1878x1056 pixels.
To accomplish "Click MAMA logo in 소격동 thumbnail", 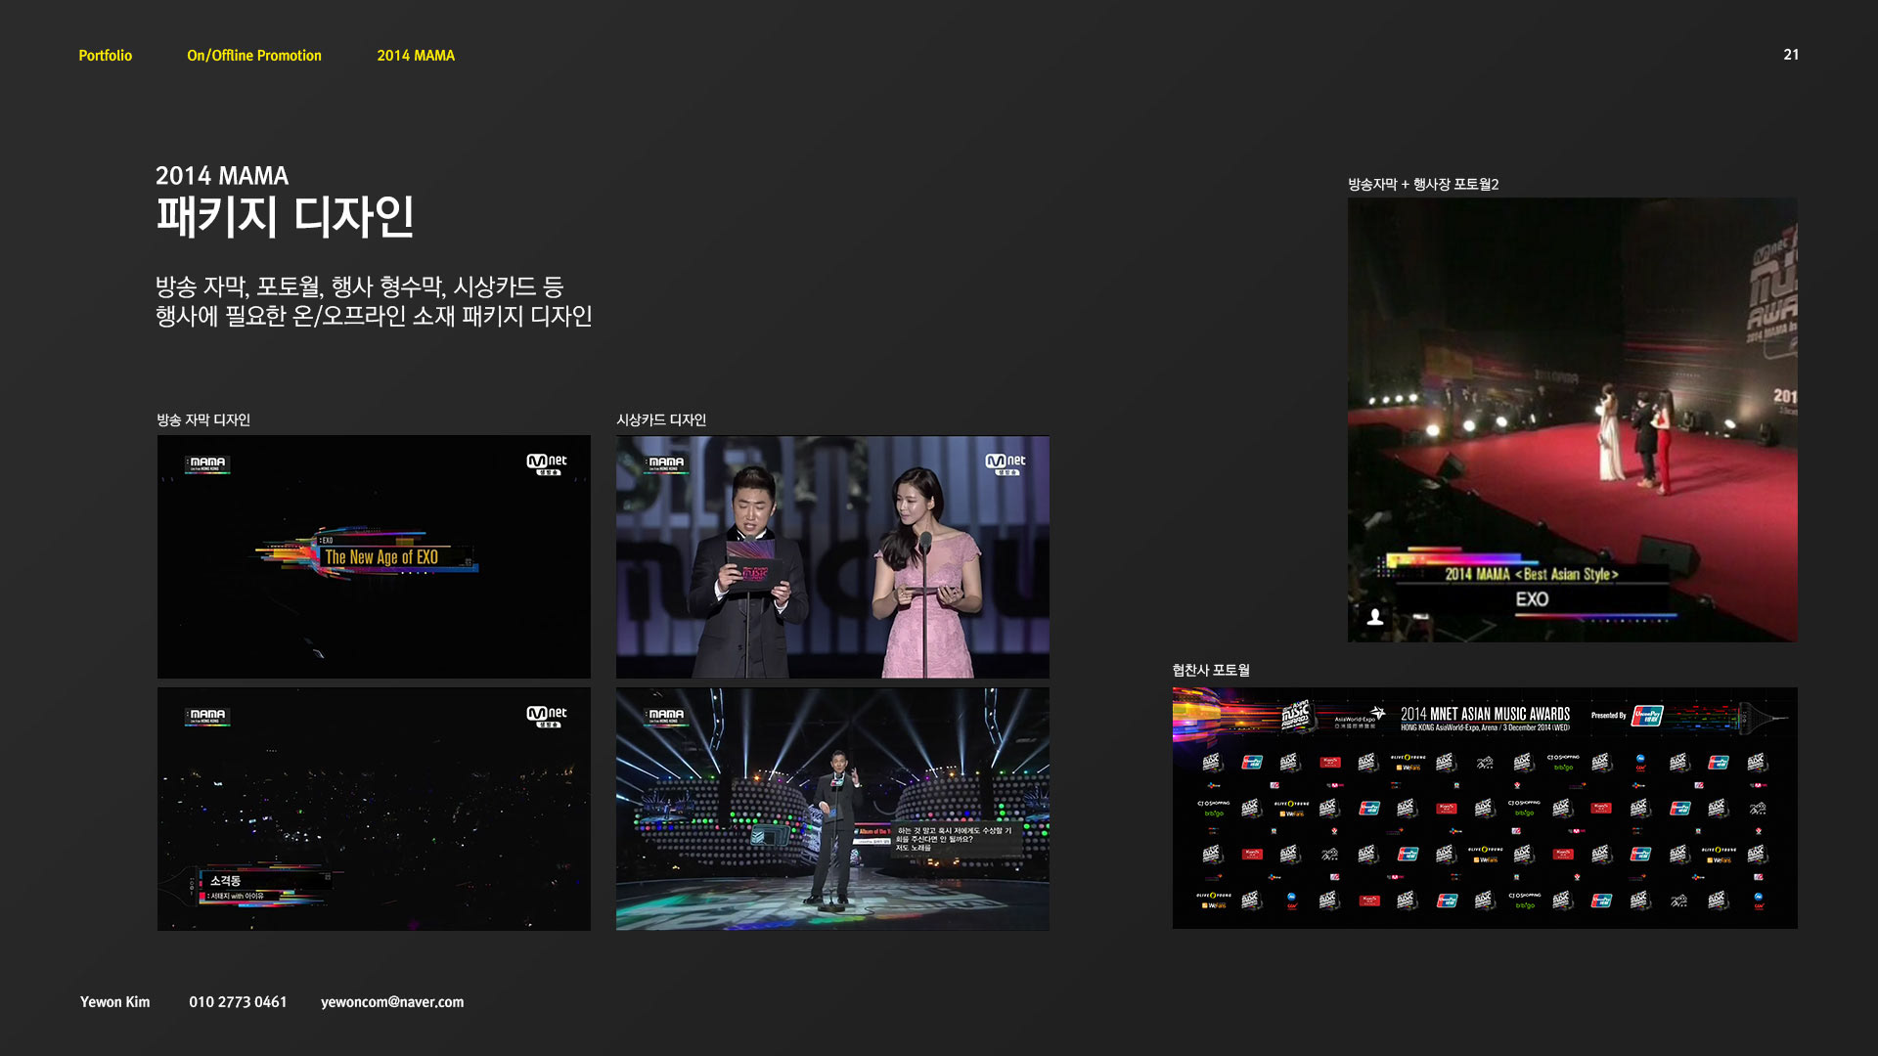I will click(207, 716).
